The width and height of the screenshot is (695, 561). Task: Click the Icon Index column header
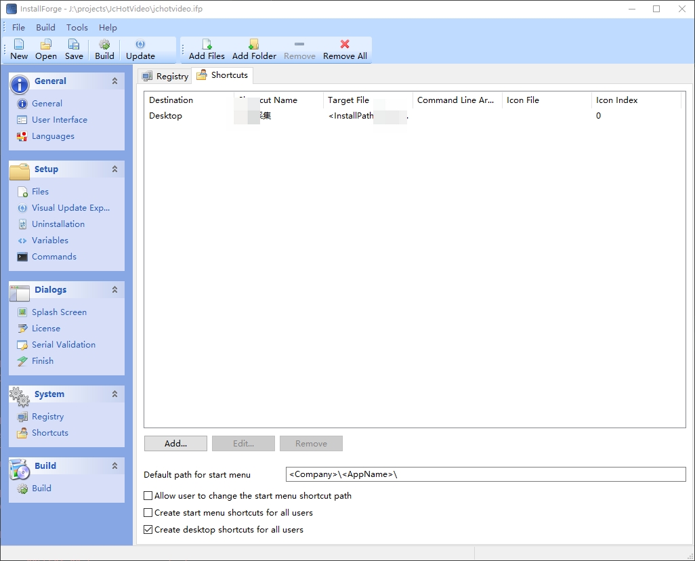(x=636, y=100)
